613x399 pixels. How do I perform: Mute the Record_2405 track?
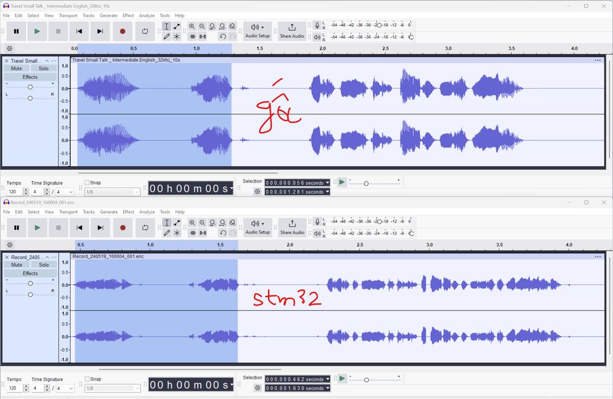pos(17,265)
